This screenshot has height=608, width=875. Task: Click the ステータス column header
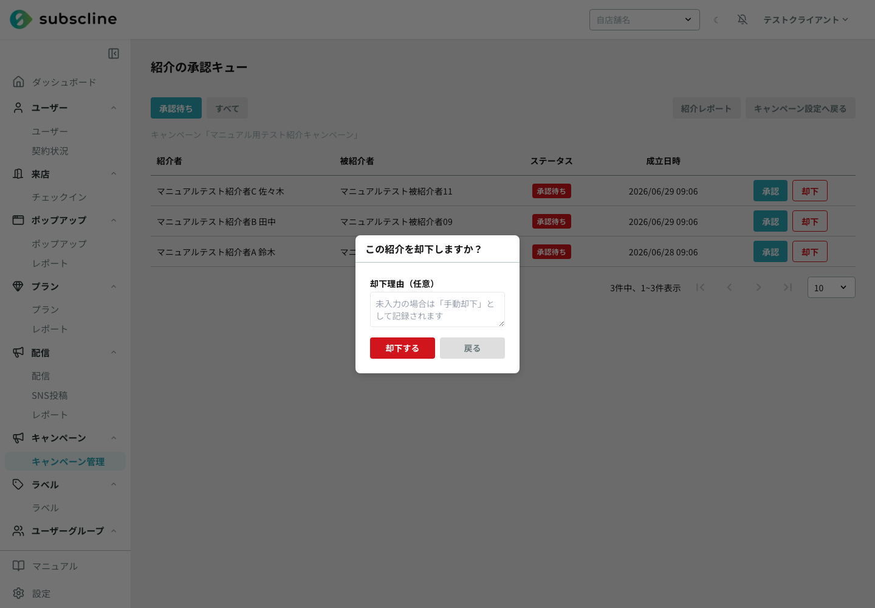(x=552, y=161)
